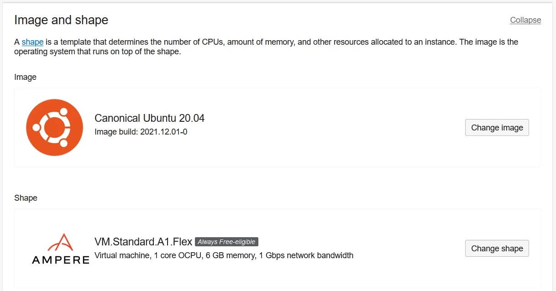556x291 pixels.
Task: Click the Shape section label
Action: [x=26, y=198]
